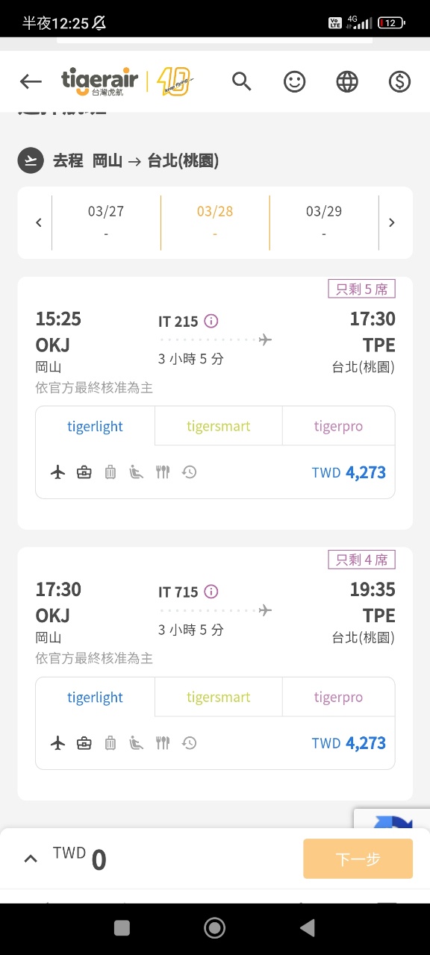Select TWD 4,273 price of flight IT 715
Screen dimensions: 430x955
(349, 743)
